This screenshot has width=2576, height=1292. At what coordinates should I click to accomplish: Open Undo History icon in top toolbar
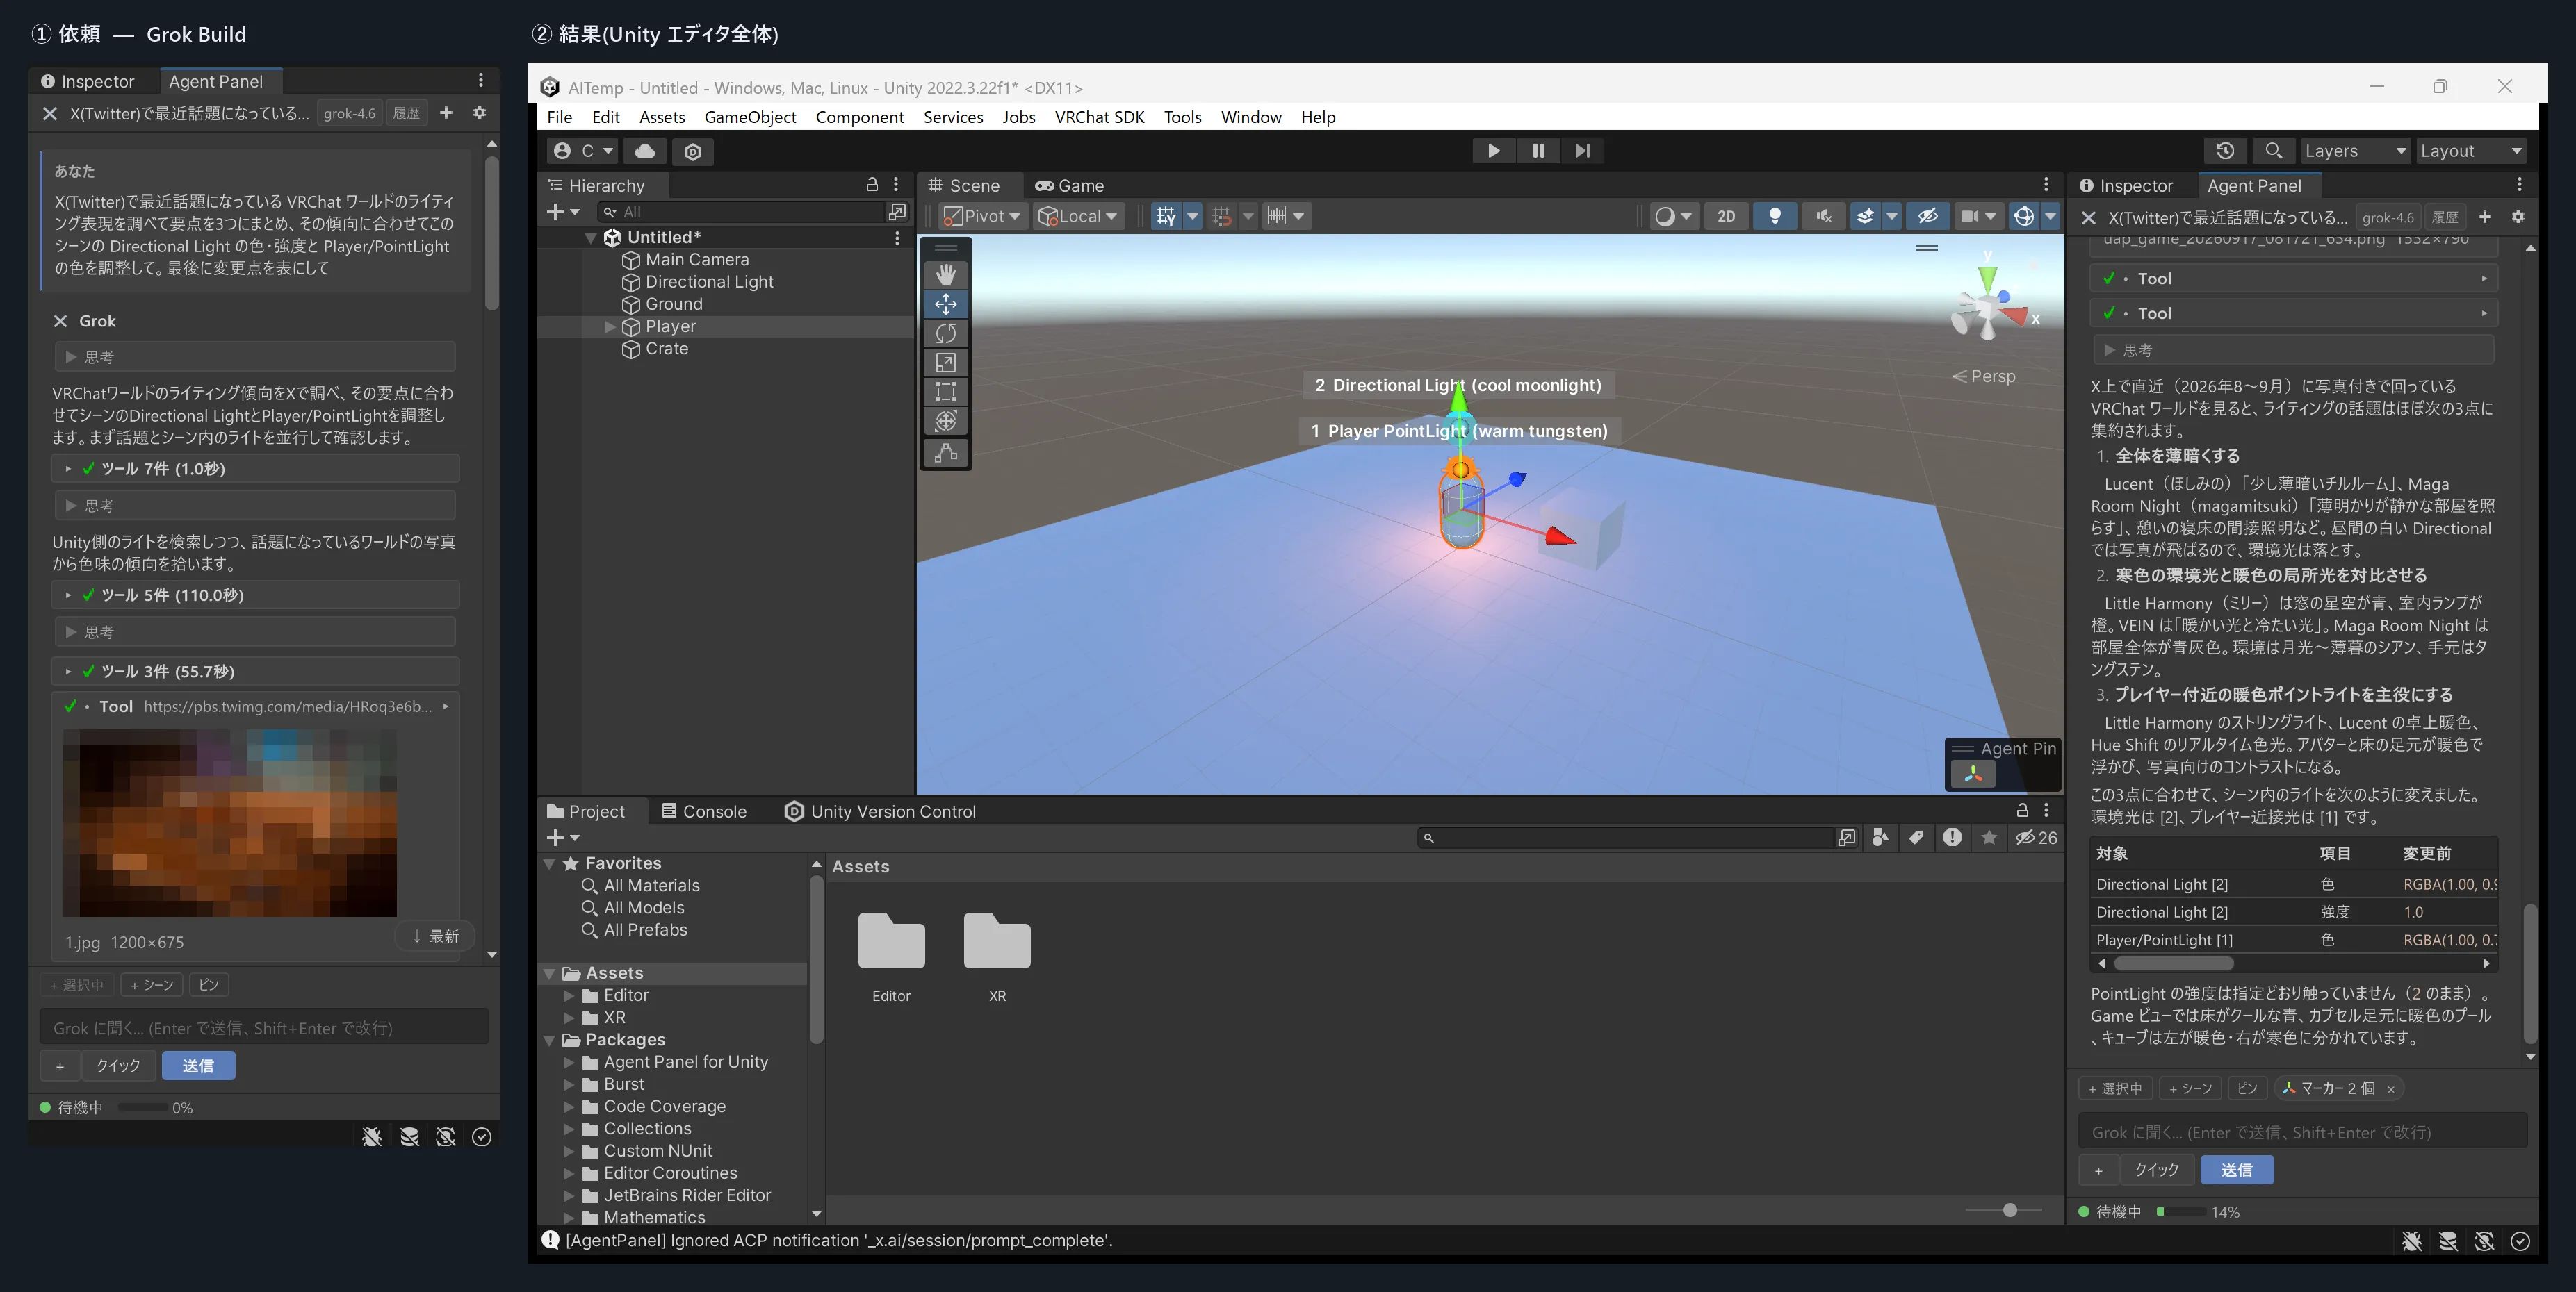point(2225,151)
